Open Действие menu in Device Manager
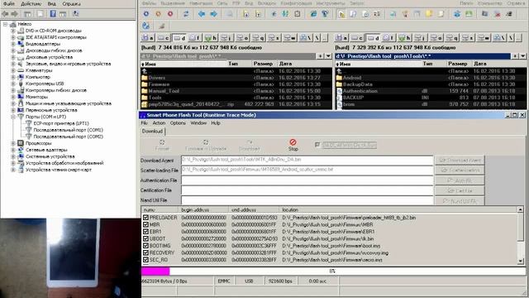 (31, 3)
